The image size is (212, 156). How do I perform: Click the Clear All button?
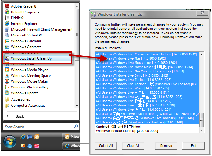(x=133, y=146)
